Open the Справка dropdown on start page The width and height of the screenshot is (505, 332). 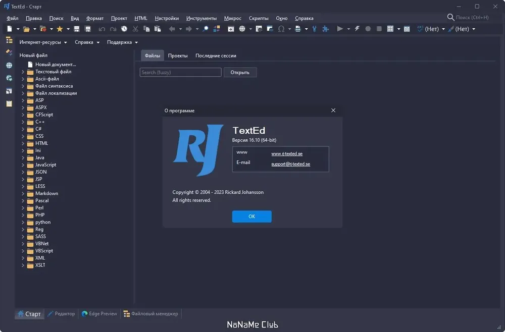click(x=87, y=42)
